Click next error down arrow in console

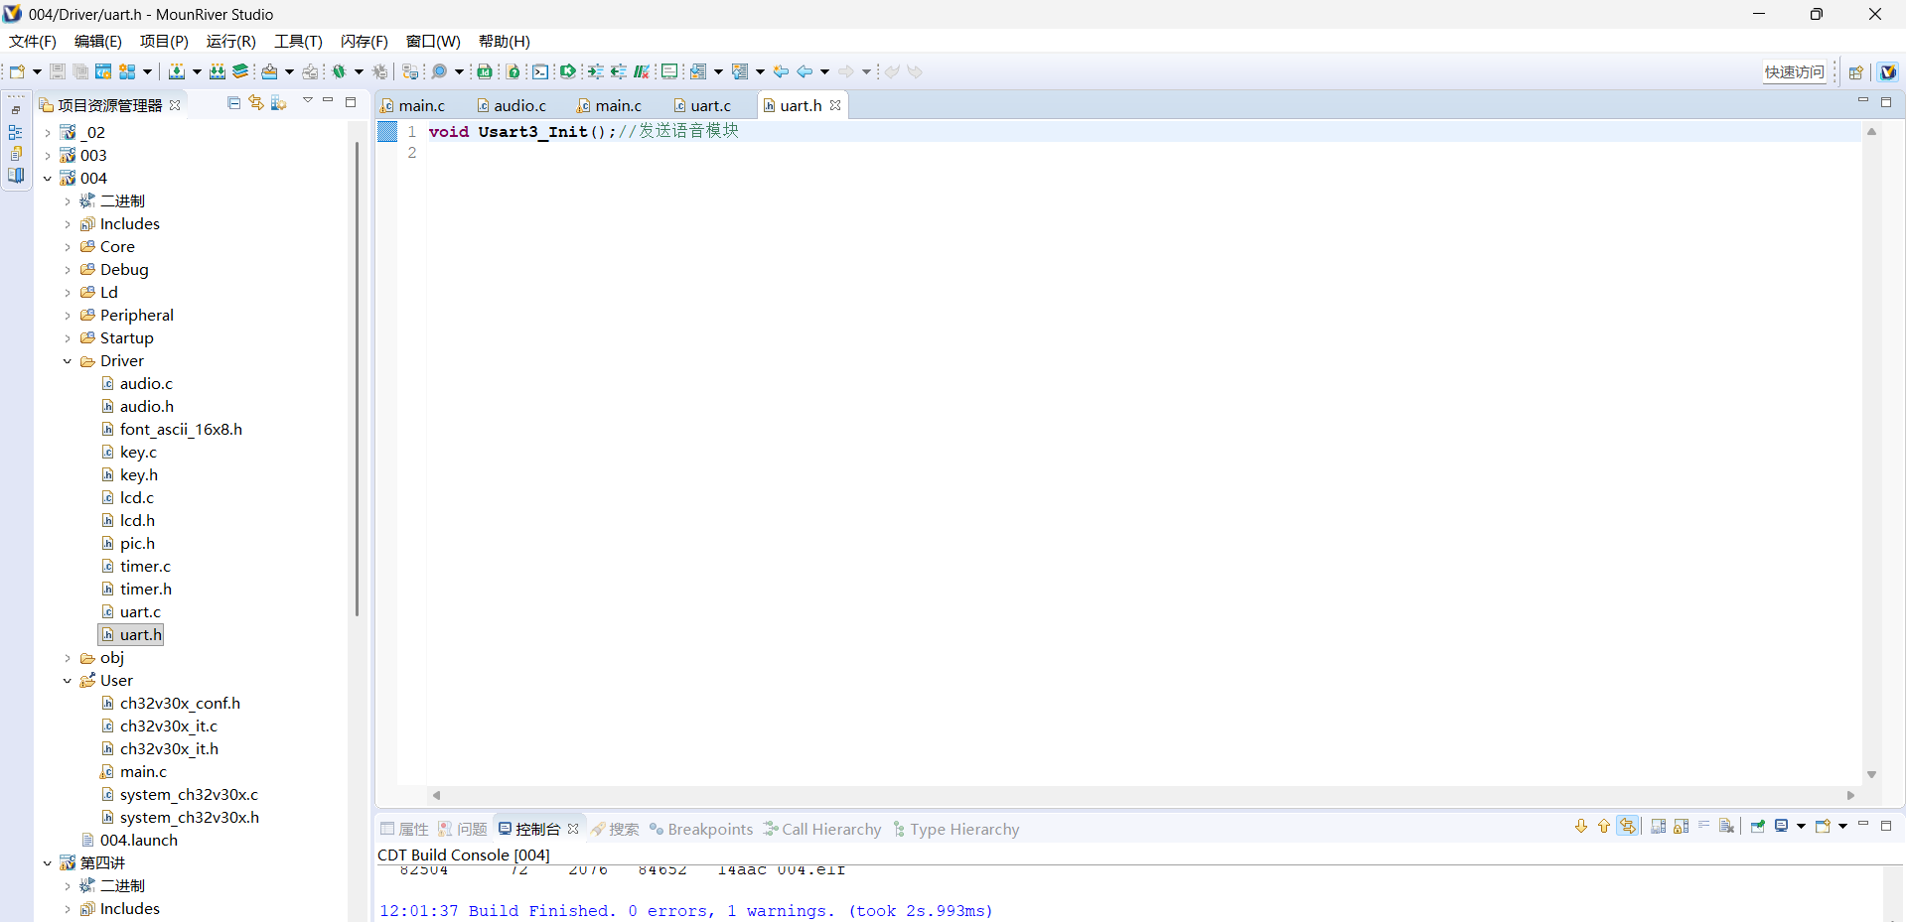(x=1581, y=827)
